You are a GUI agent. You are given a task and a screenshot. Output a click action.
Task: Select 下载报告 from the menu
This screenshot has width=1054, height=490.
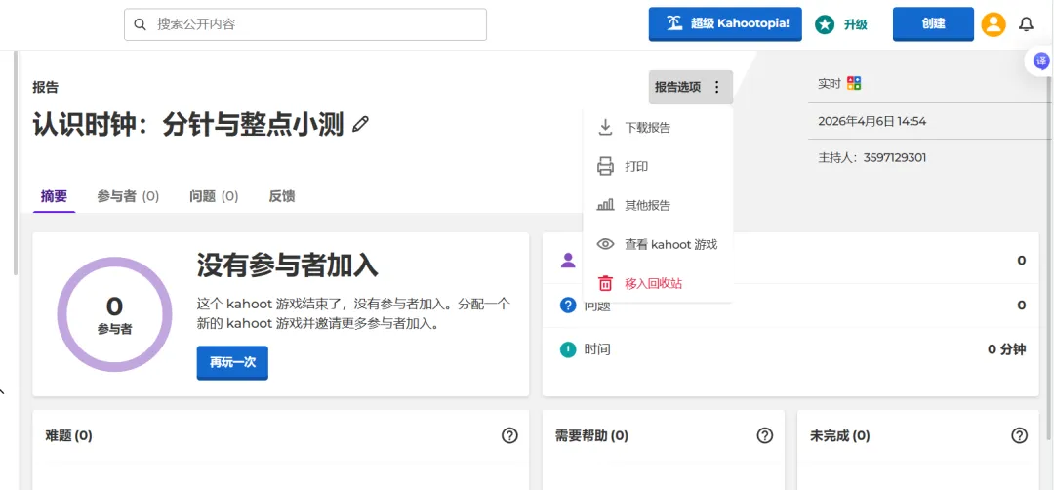coord(658,128)
